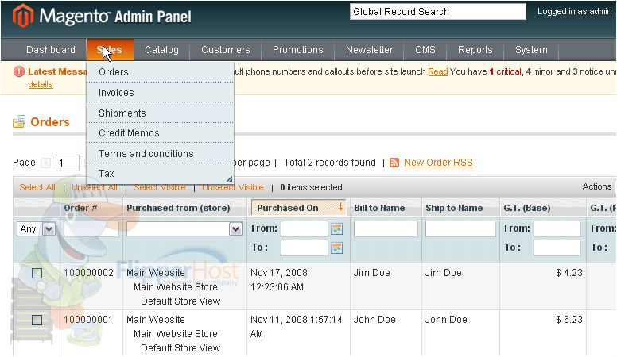Image resolution: width=617 pixels, height=357 pixels.
Task: Click the Bill to Name filter field
Action: (x=386, y=229)
